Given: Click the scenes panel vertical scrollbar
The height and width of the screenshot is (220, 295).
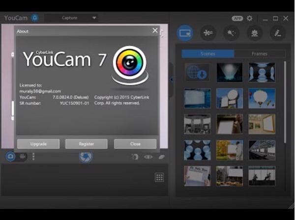Looking at the screenshot, I should [x=285, y=102].
